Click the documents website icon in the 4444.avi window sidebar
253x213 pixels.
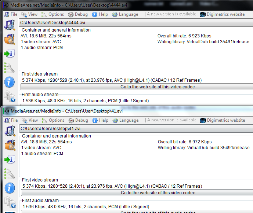coord(10,96)
